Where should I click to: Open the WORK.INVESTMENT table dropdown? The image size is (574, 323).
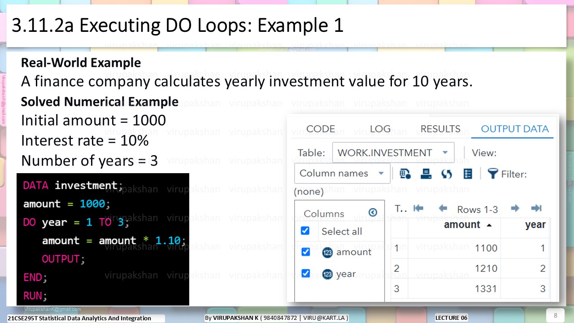point(393,153)
